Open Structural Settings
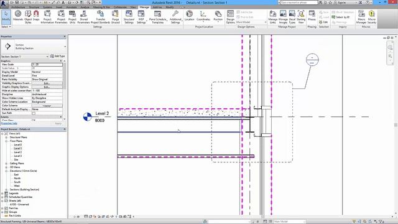398x224 pixels. tap(129, 17)
